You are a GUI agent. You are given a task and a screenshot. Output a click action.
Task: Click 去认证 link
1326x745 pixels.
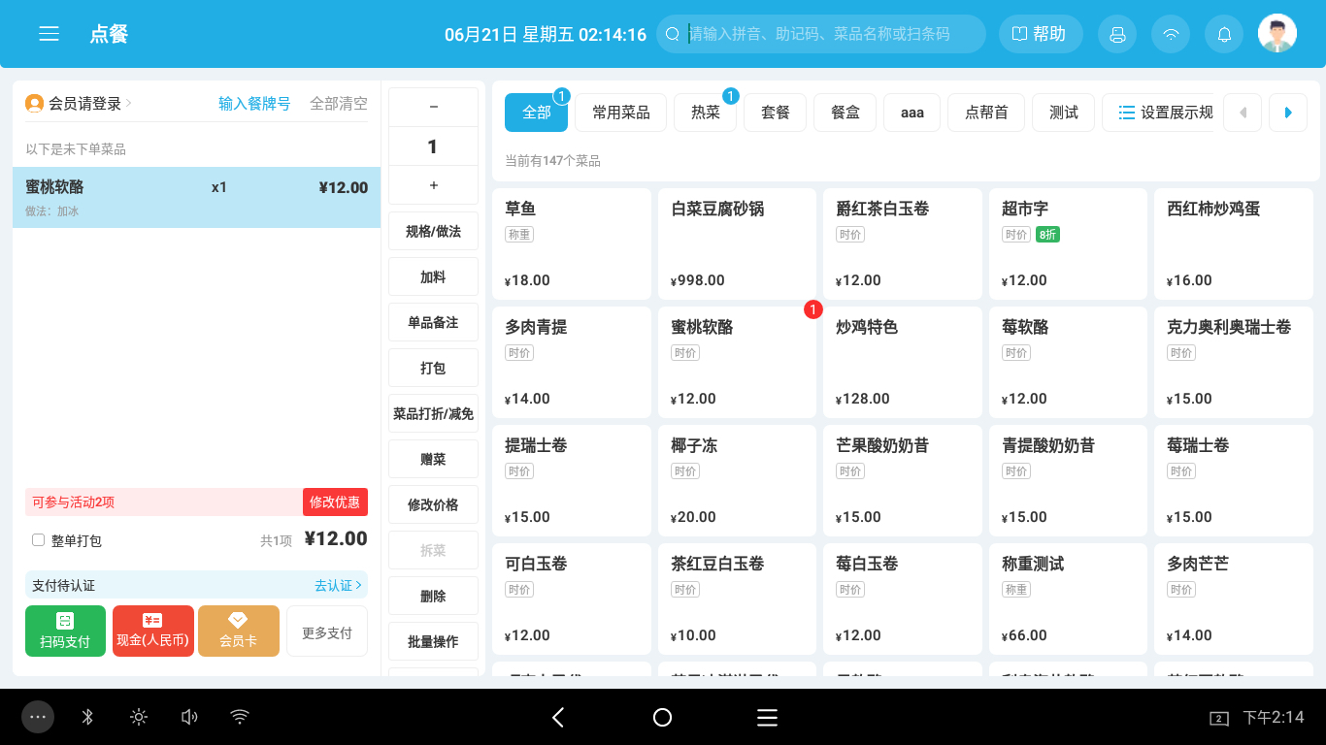tap(338, 585)
